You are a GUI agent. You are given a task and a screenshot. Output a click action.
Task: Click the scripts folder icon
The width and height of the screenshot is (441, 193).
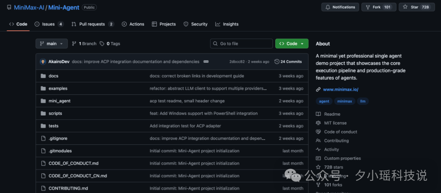[43, 113]
